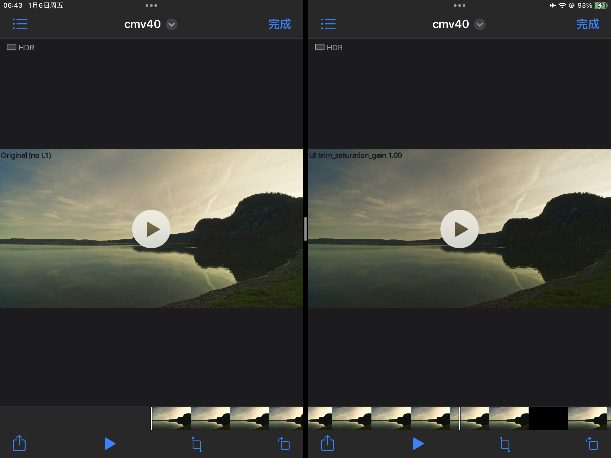Tap 完成 button in right pane
Image resolution: width=611 pixels, height=458 pixels.
(x=588, y=24)
